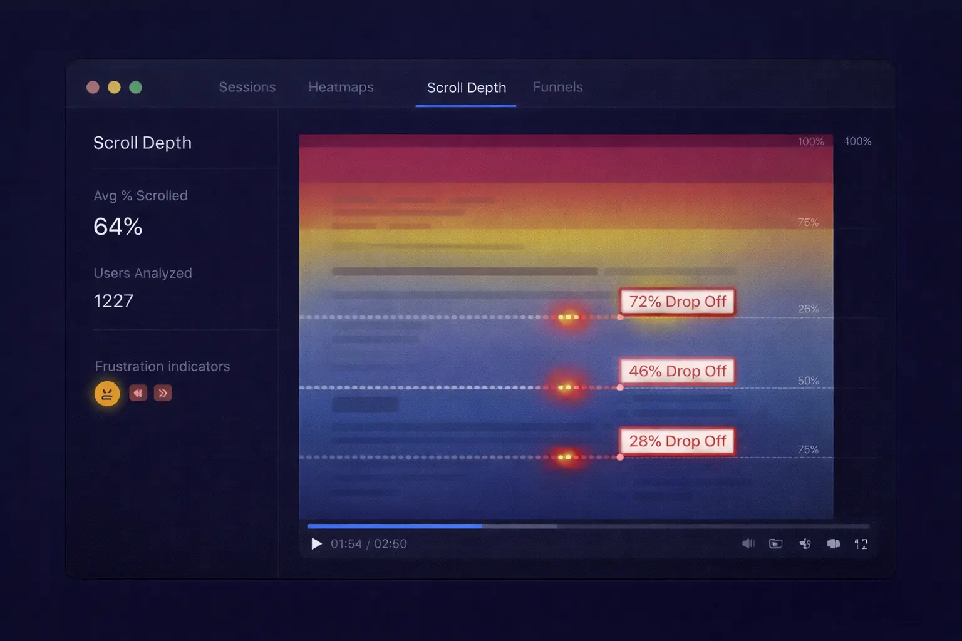The width and height of the screenshot is (962, 641).
Task: Open the 46% Drop Off marker details
Action: (x=676, y=371)
